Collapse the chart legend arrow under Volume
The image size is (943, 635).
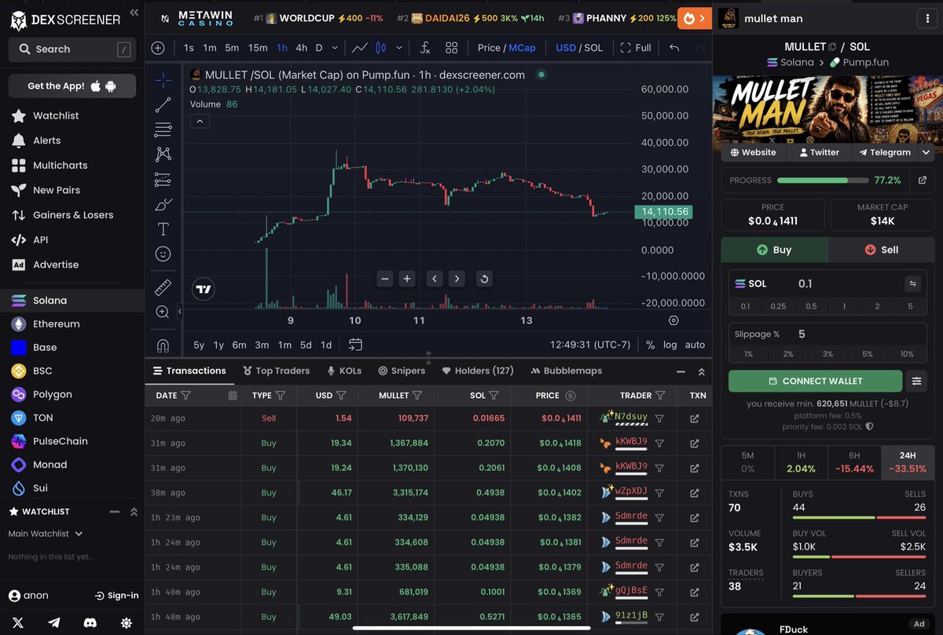pos(200,121)
